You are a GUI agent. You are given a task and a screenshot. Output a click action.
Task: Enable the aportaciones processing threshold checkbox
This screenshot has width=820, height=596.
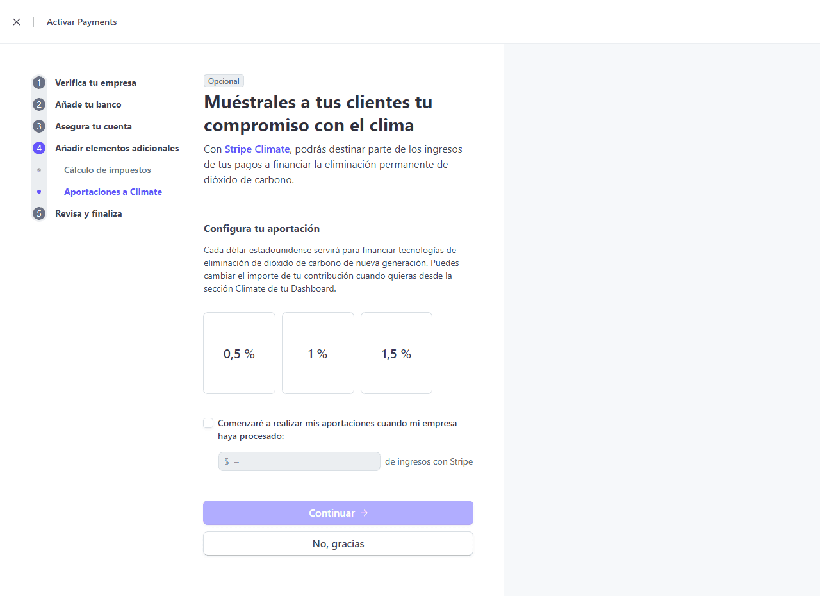(208, 423)
